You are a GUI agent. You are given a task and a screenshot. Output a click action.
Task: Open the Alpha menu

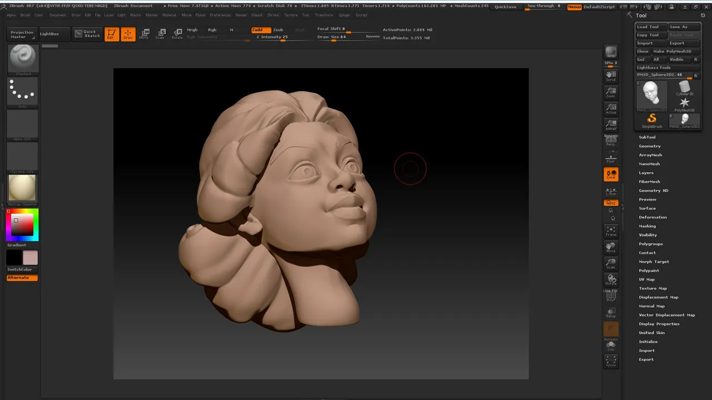point(11,15)
